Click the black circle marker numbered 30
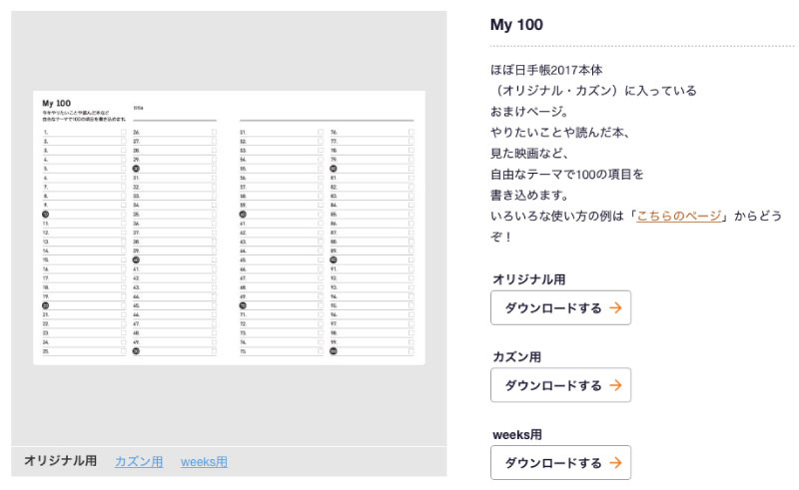 136,169
